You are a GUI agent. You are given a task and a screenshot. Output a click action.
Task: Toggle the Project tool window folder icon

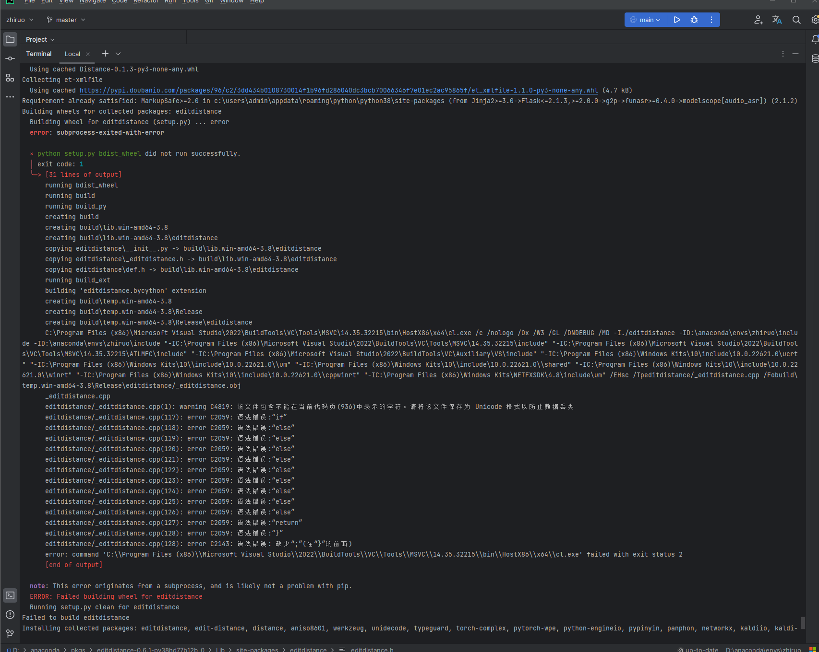point(10,39)
